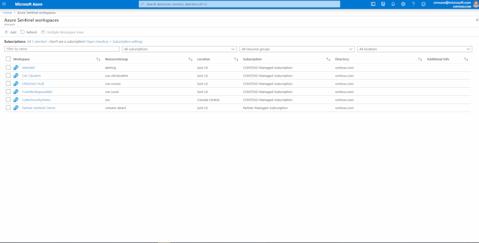Click the Add button
This screenshot has width=479, height=243.
pos(11,32)
